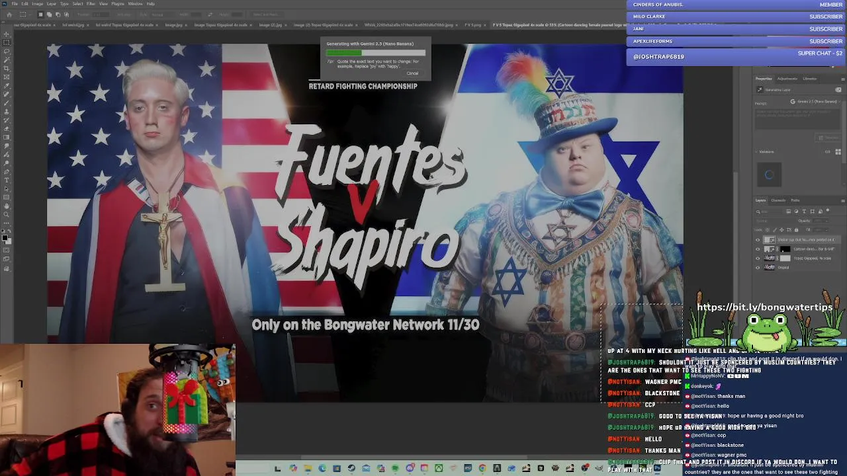Open the Gemini 2.5 model dropdown

pos(816,102)
